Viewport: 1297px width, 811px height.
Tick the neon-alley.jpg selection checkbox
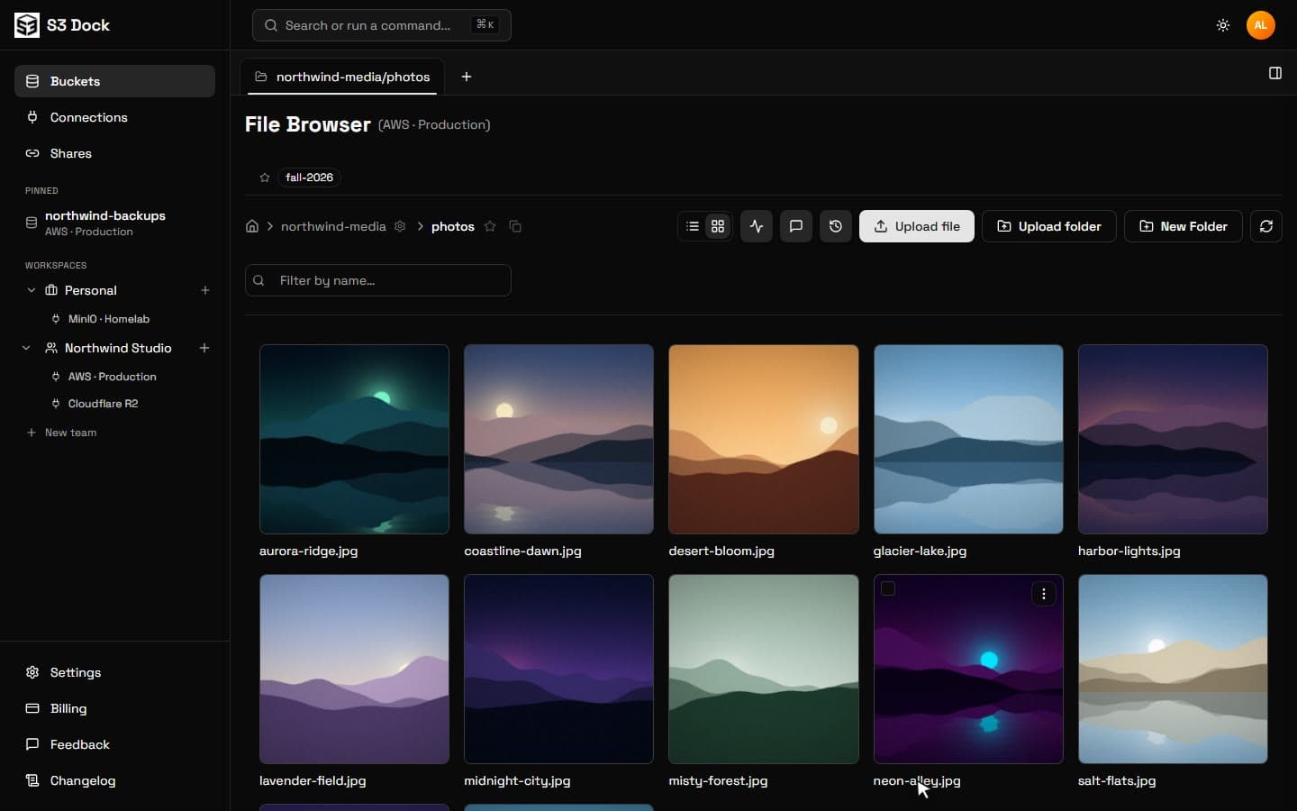click(888, 588)
